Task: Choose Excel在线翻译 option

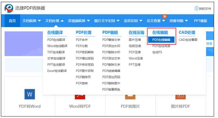Action: pos(57,71)
